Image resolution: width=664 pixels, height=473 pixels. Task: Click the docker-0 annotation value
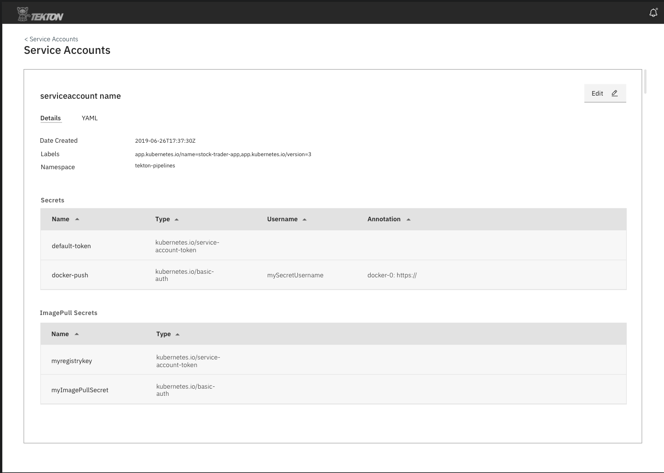(x=392, y=275)
